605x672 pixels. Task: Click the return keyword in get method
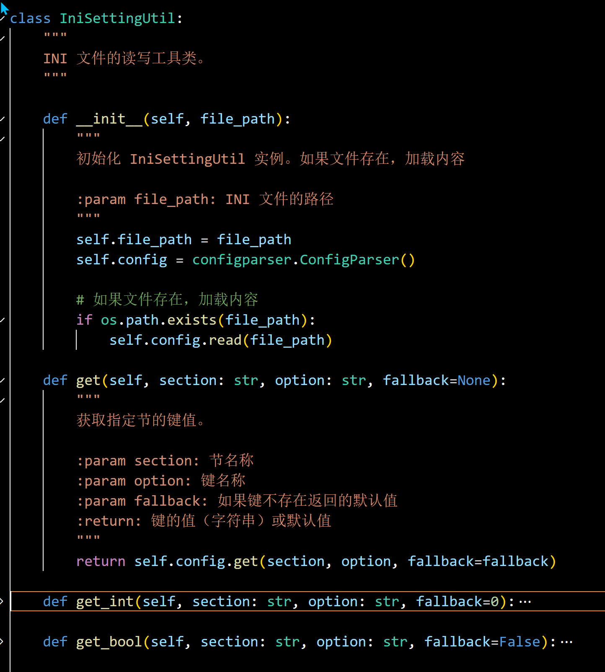tap(101, 561)
